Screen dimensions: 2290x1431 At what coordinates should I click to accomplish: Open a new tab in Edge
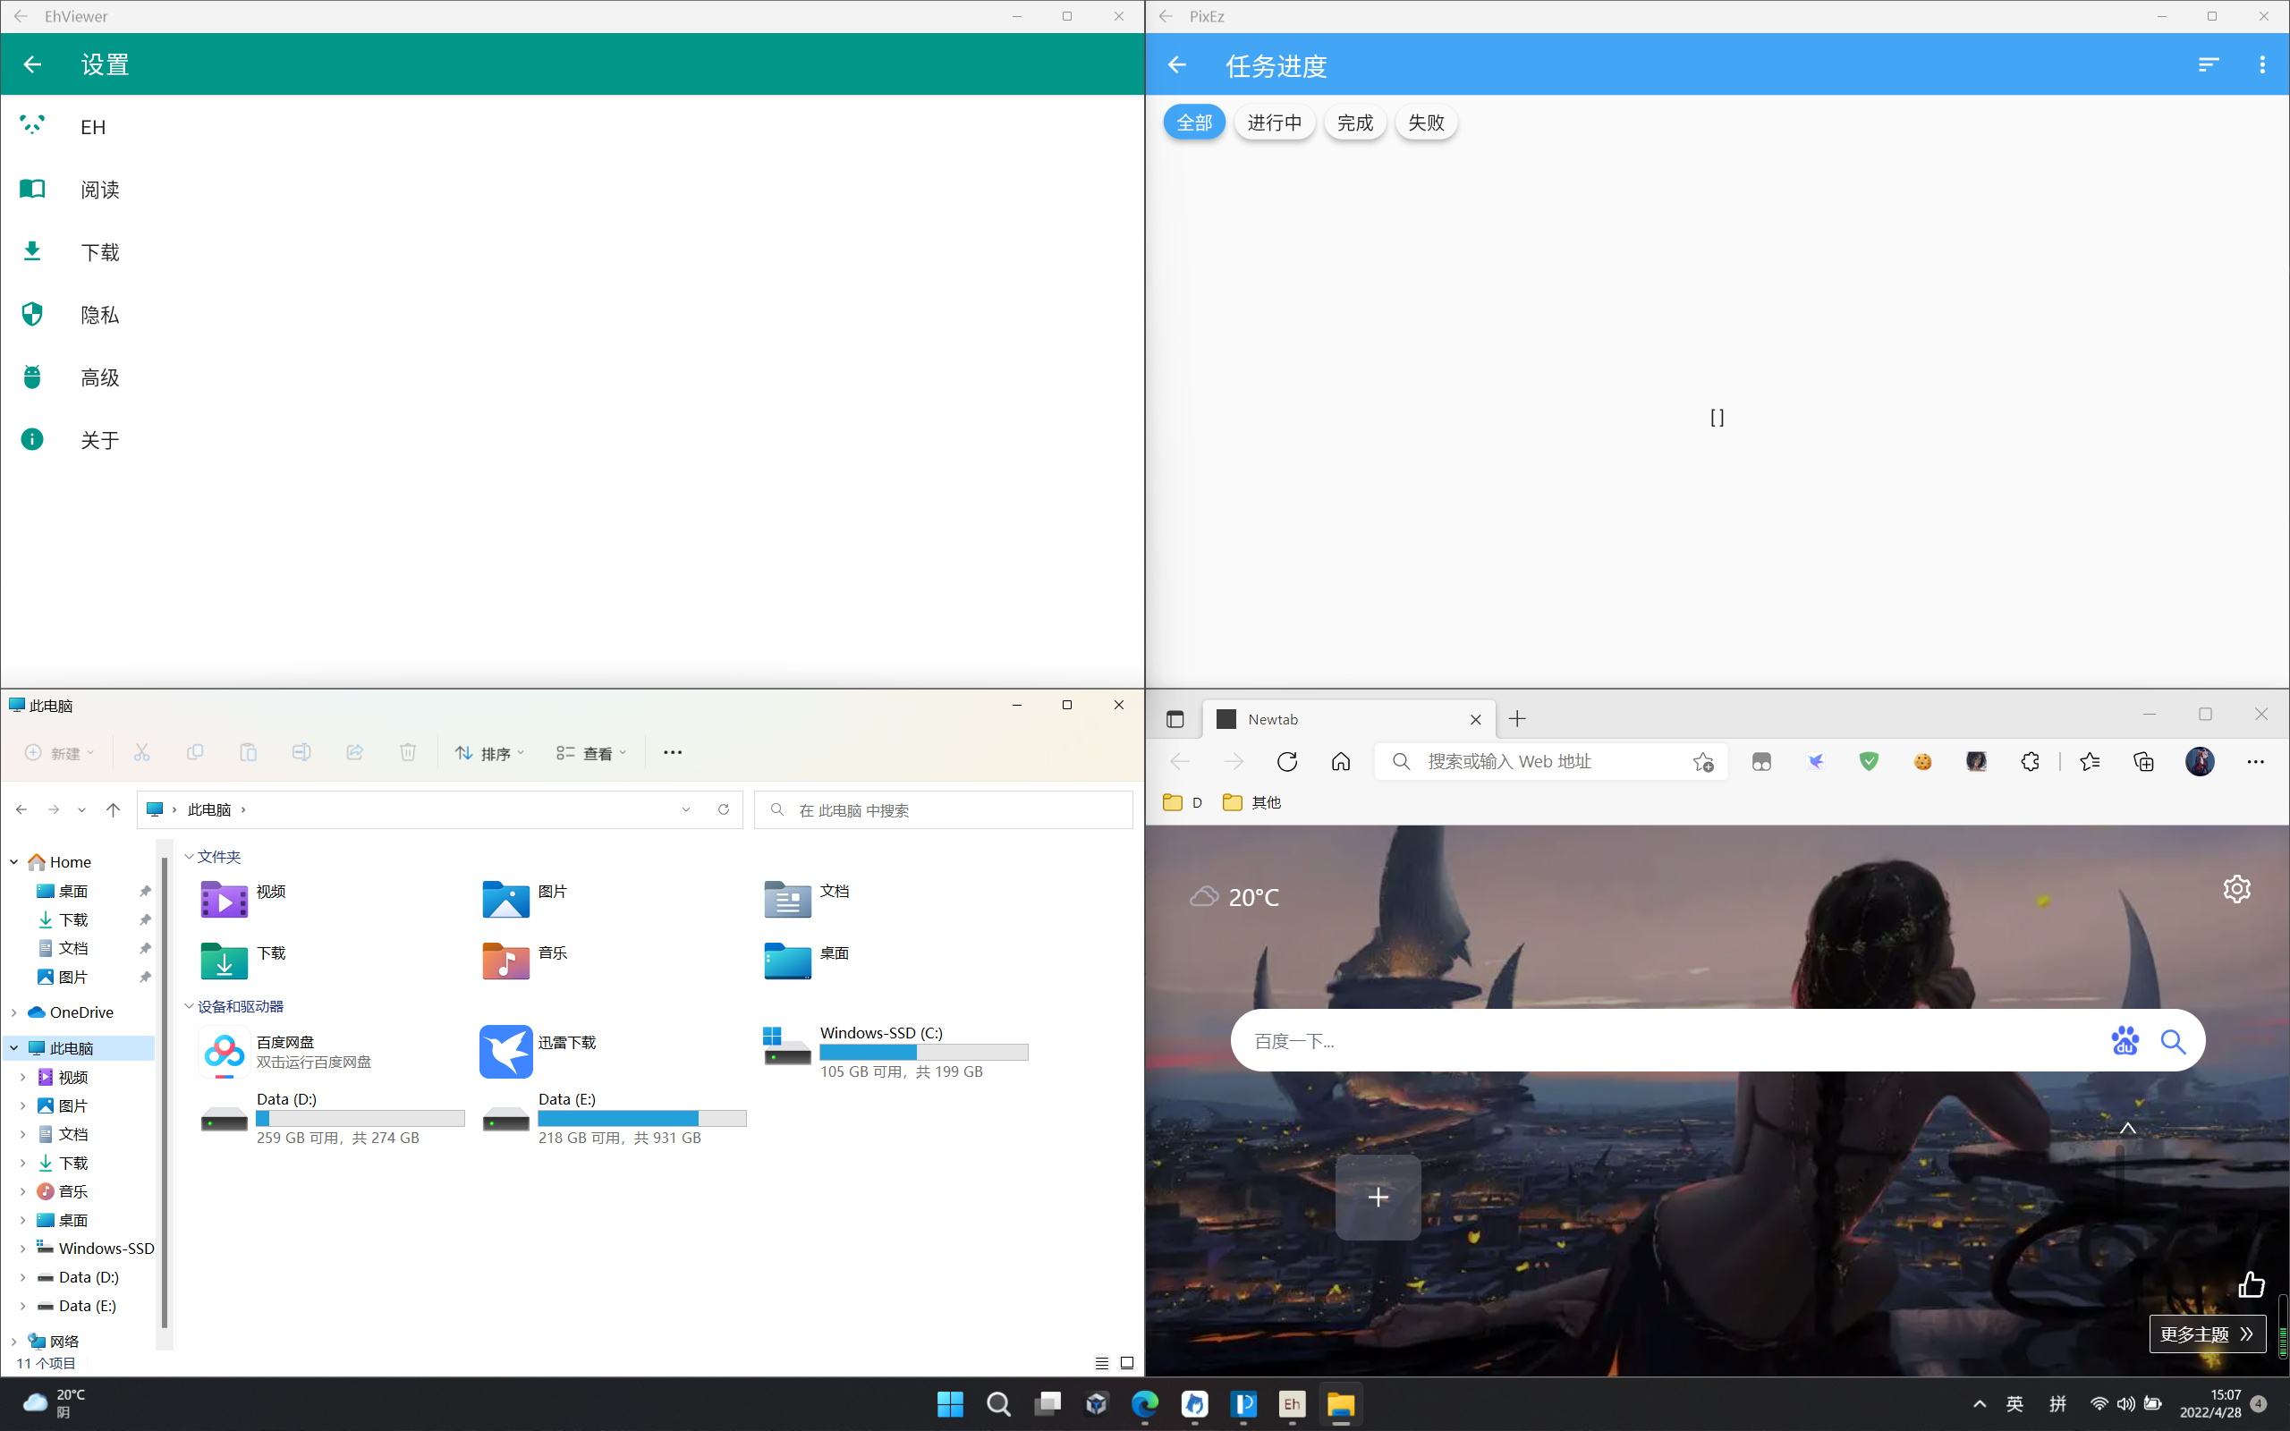coord(1518,719)
